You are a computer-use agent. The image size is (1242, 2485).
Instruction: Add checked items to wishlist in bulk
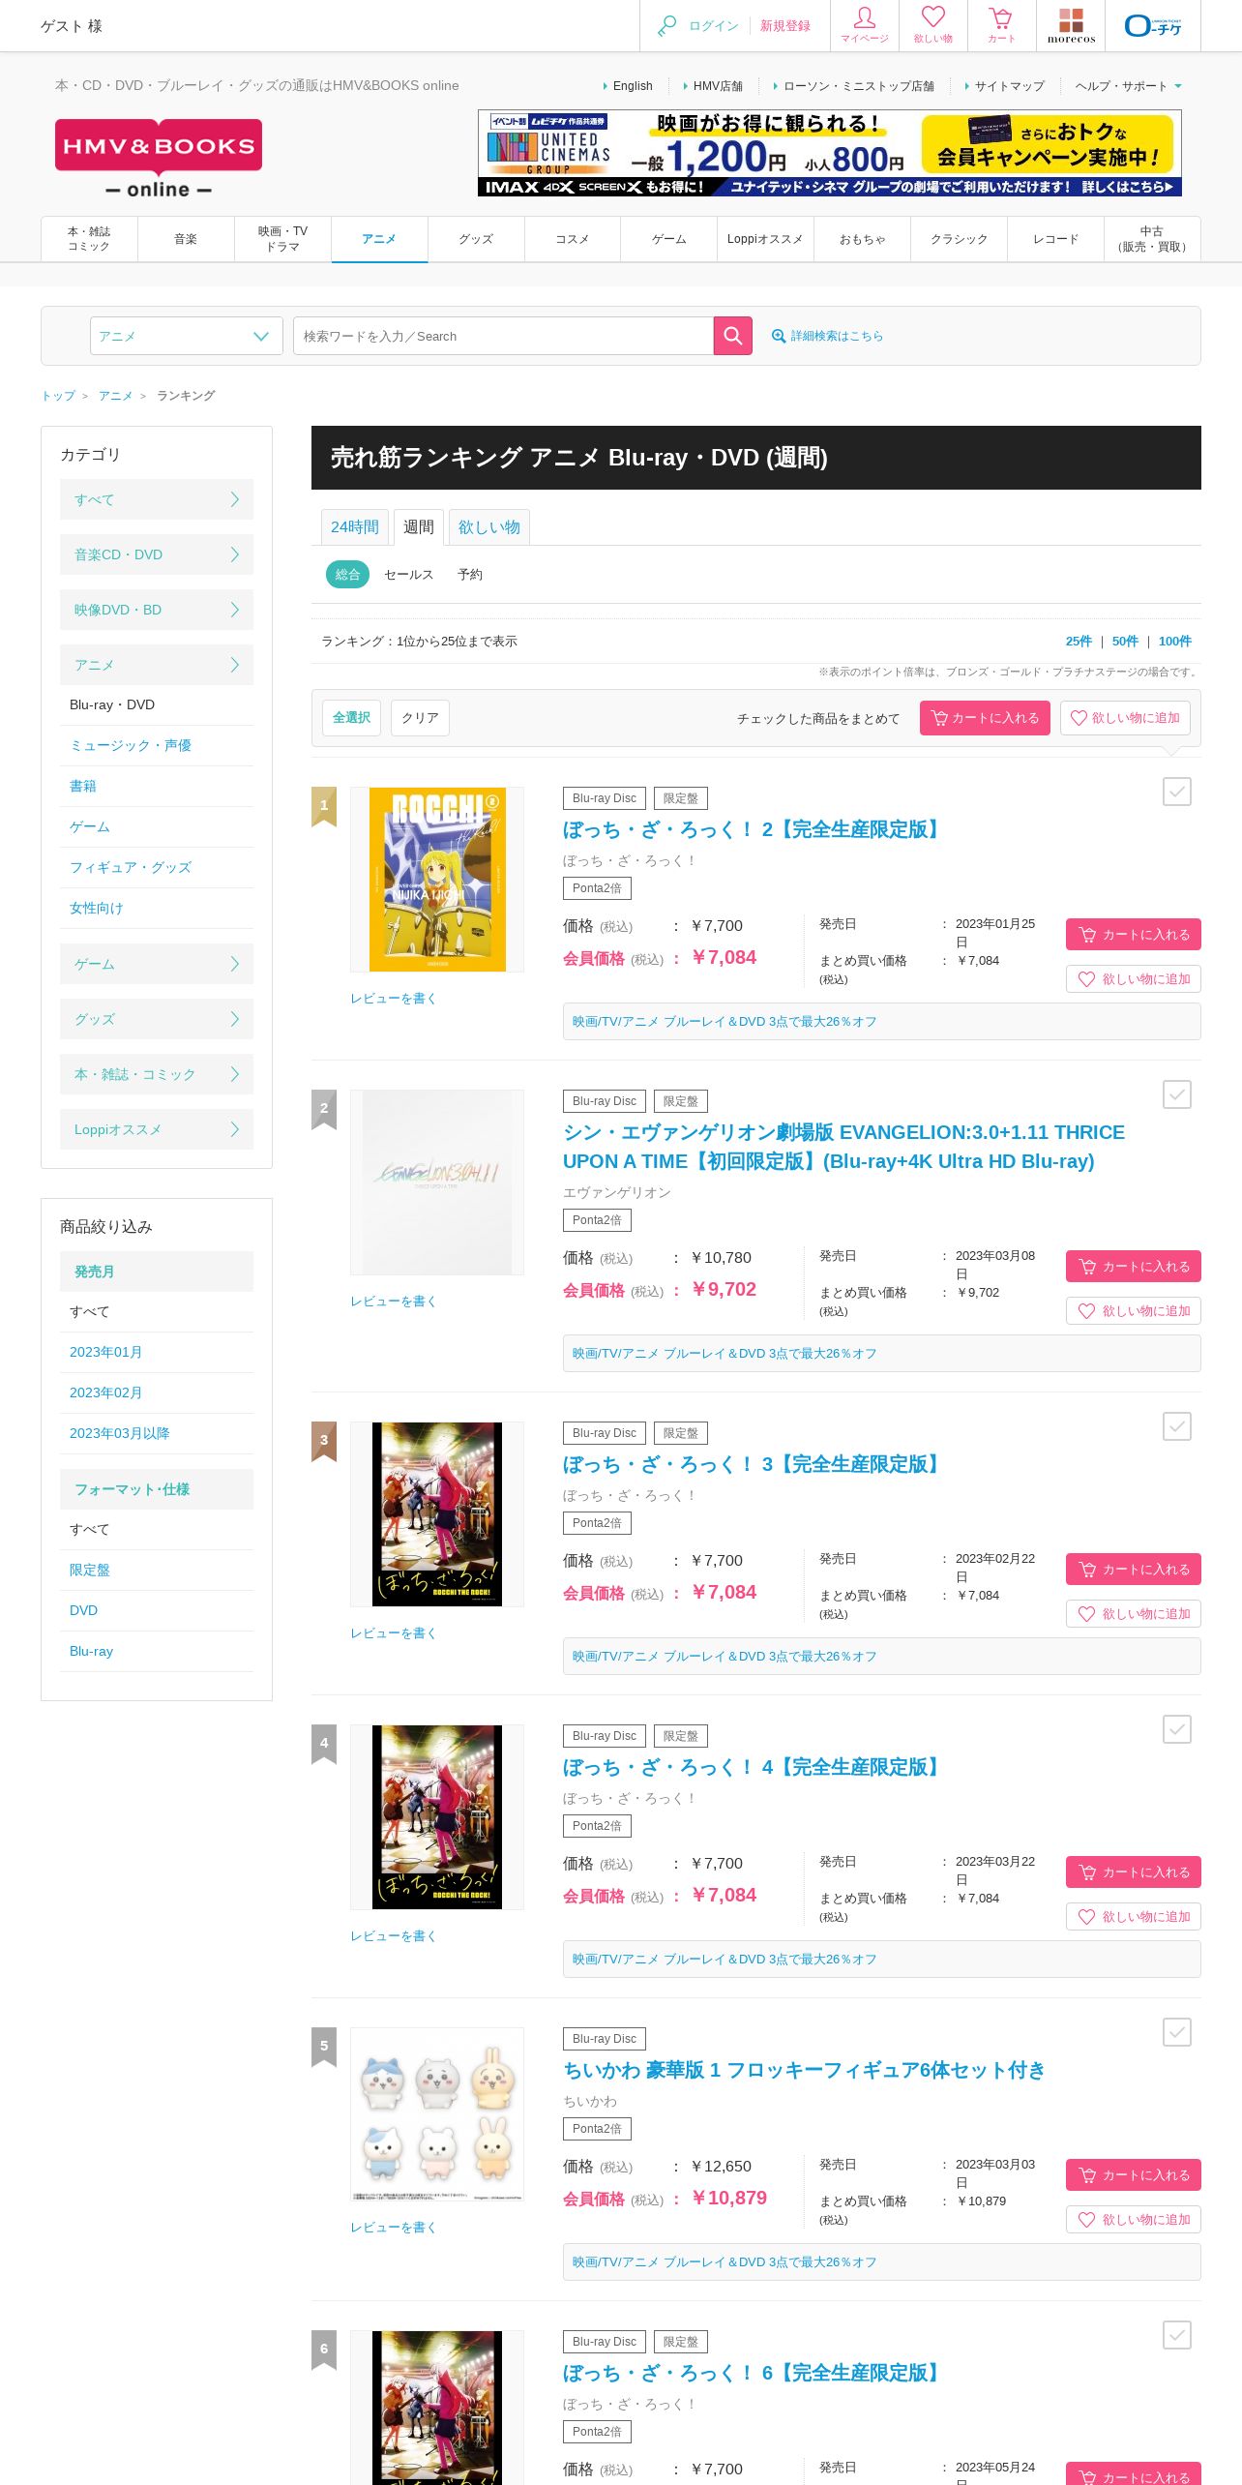click(x=1126, y=718)
